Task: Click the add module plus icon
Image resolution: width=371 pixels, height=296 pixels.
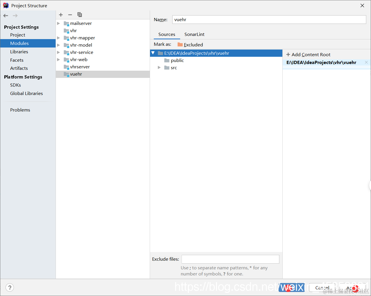Action: coord(61,15)
